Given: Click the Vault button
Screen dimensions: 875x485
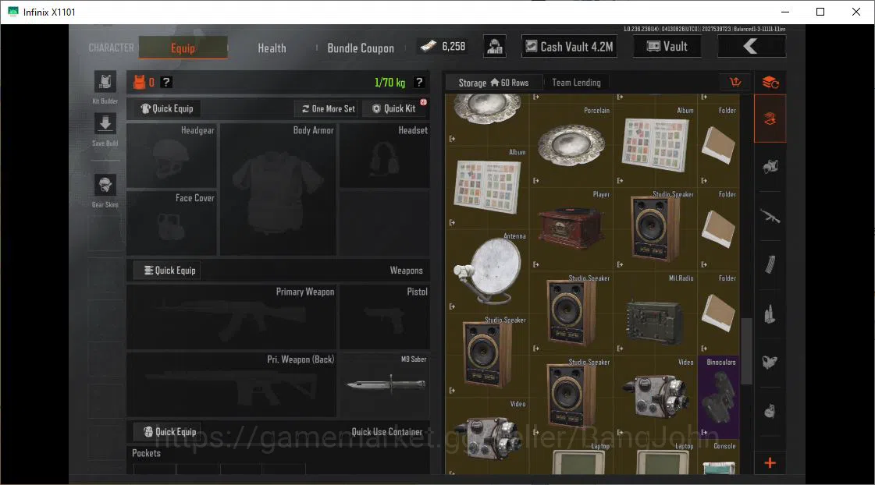Looking at the screenshot, I should coord(667,46).
